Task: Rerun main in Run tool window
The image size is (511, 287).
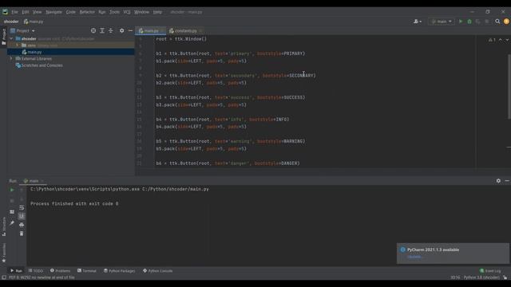Action: pyautogui.click(x=12, y=190)
